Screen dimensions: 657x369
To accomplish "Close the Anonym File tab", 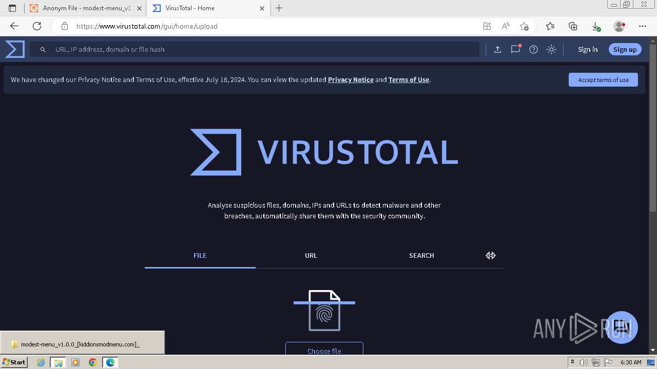I will click(x=139, y=8).
